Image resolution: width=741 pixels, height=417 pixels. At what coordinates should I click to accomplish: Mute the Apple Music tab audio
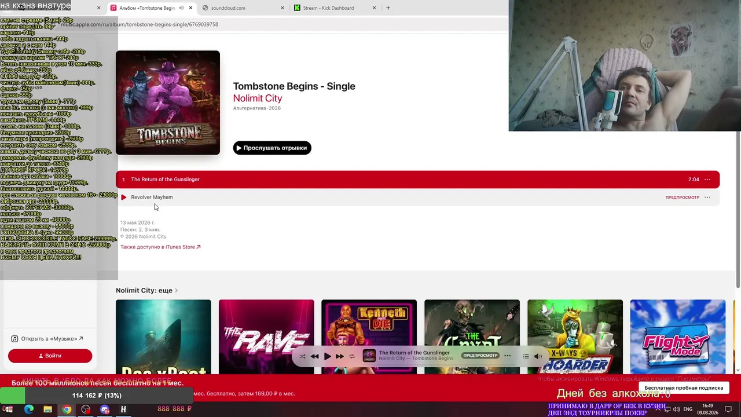click(181, 8)
